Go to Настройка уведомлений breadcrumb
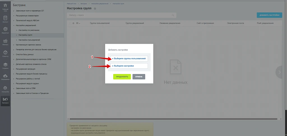287x136 pixels. pos(99,4)
